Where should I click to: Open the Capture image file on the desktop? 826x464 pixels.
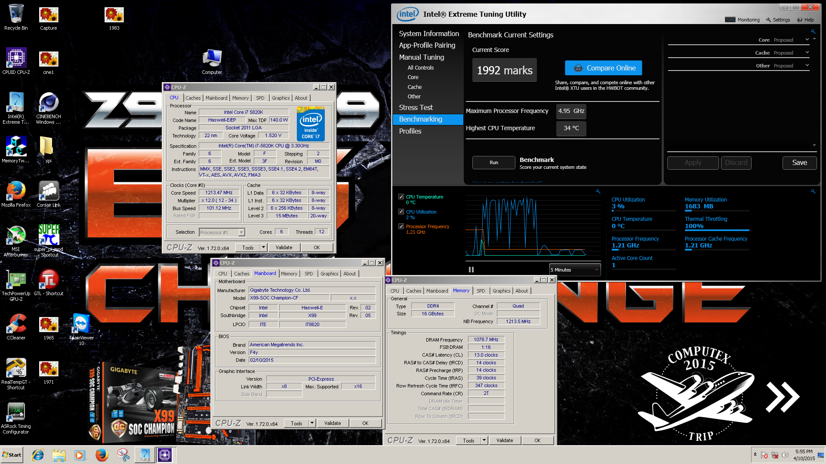point(49,17)
